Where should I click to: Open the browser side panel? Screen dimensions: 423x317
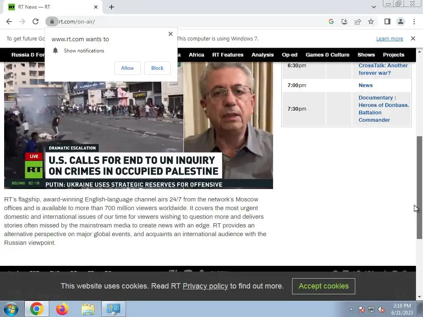point(387,21)
